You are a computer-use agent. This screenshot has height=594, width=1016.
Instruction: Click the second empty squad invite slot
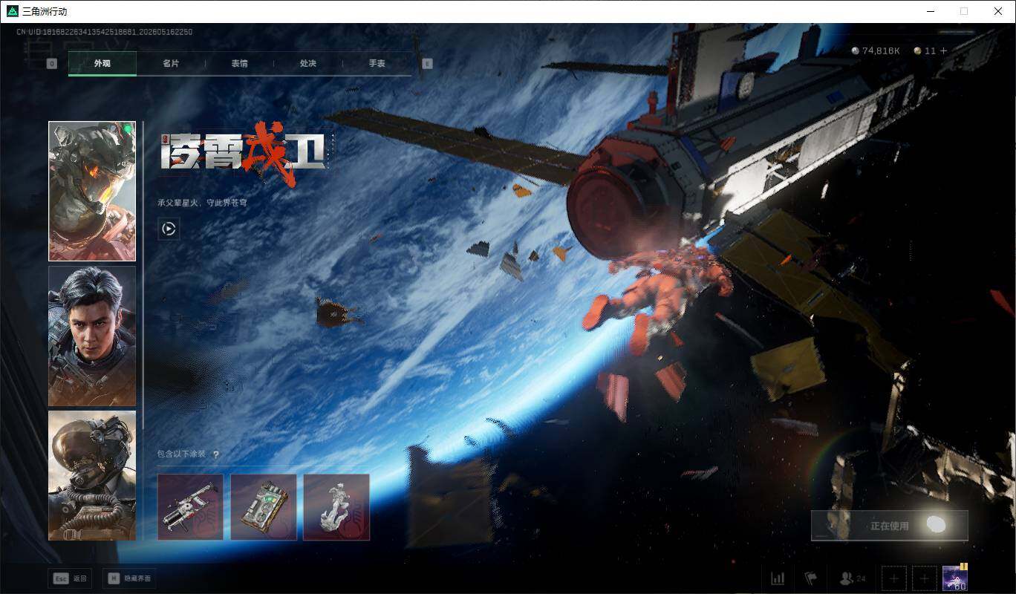coord(924,578)
